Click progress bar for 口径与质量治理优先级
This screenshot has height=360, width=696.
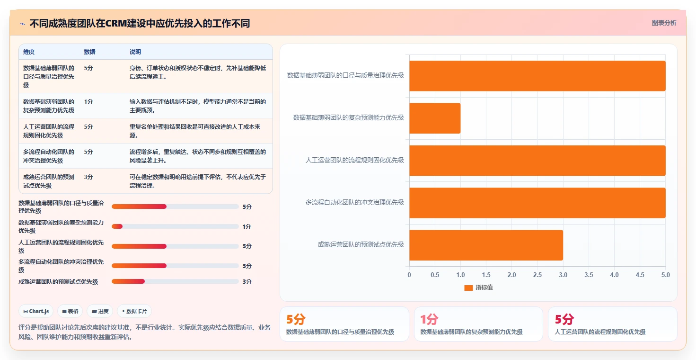coord(175,207)
